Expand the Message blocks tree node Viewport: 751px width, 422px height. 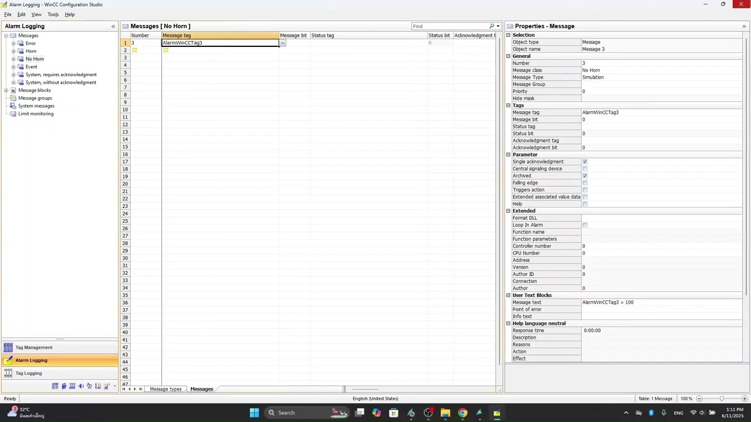(6, 90)
